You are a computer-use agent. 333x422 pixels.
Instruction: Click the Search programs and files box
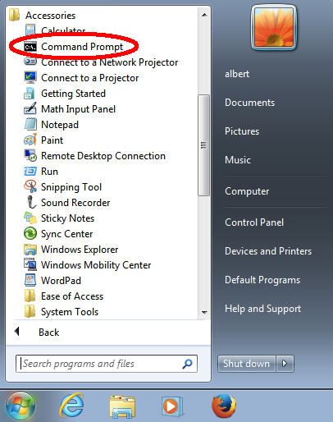[107, 364]
